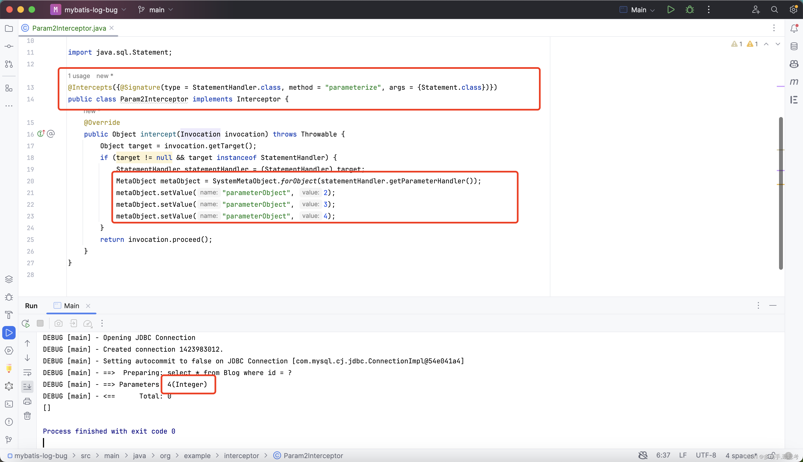Jump up the stack trace arrow

[27, 343]
